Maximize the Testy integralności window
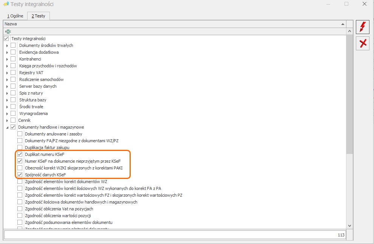The width and height of the screenshot is (374, 244). [x=346, y=4]
